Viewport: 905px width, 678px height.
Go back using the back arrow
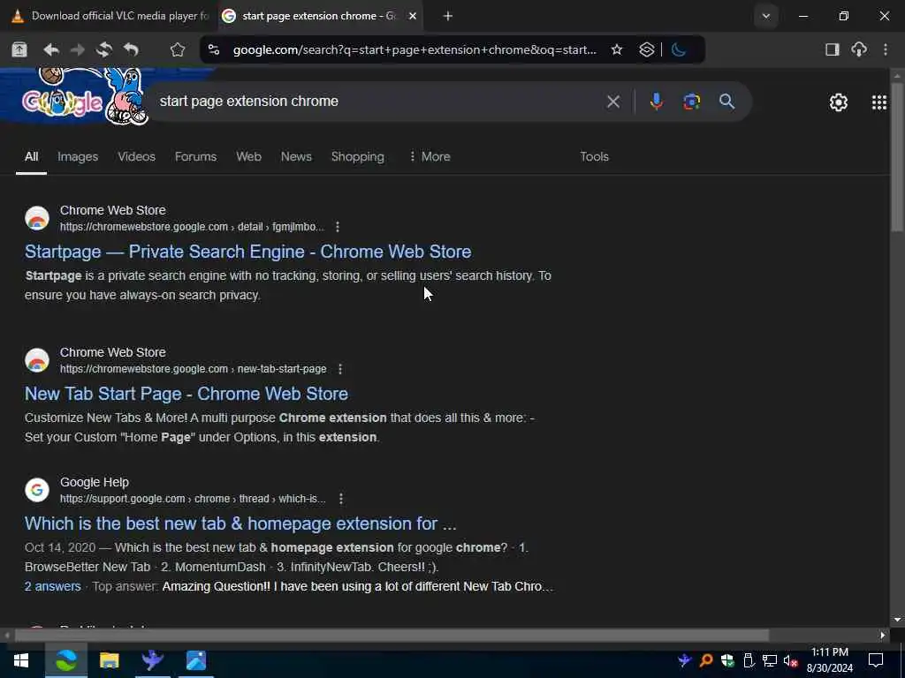pos(50,50)
